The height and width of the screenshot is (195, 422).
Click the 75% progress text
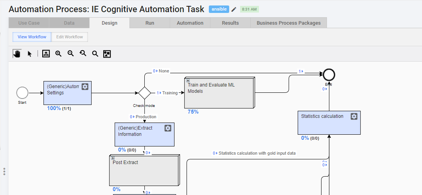click(193, 112)
